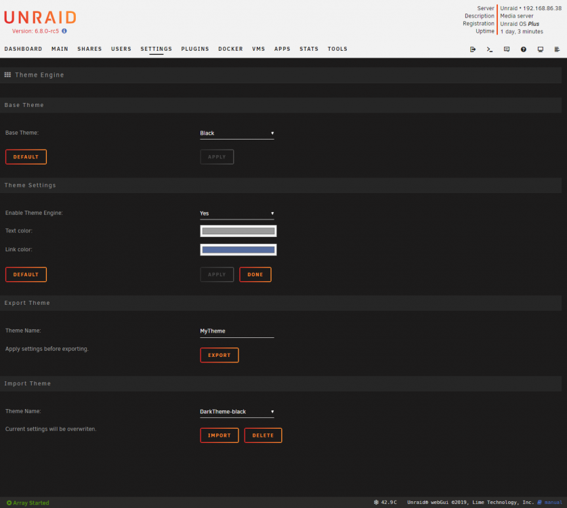Click Apply button under Base Theme
Viewport: 567px width, 508px height.
coord(217,157)
